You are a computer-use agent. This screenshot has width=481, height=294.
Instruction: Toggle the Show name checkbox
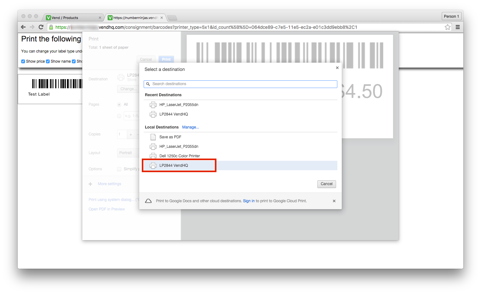coord(48,61)
